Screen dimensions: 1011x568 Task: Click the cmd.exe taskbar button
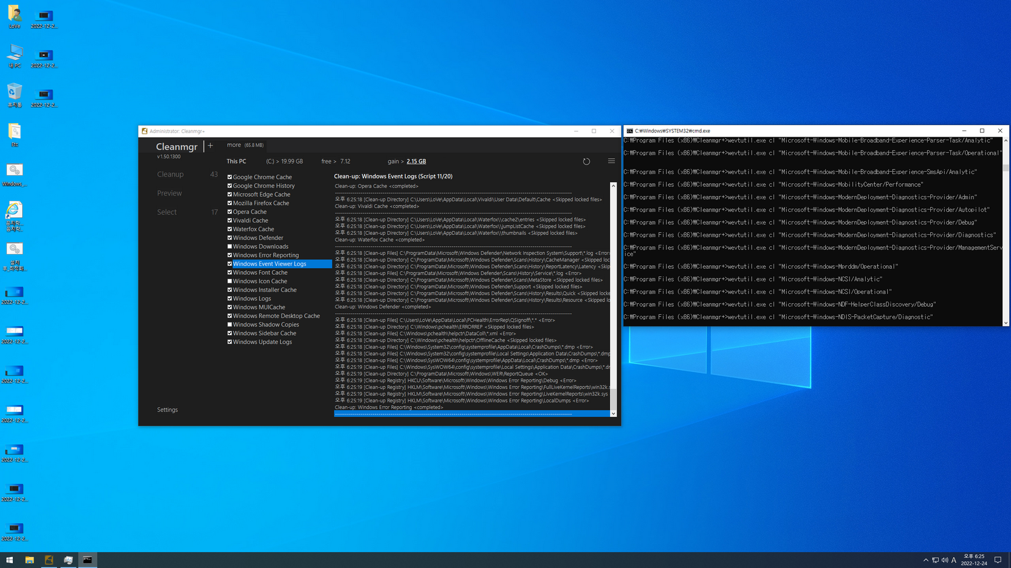tap(87, 560)
